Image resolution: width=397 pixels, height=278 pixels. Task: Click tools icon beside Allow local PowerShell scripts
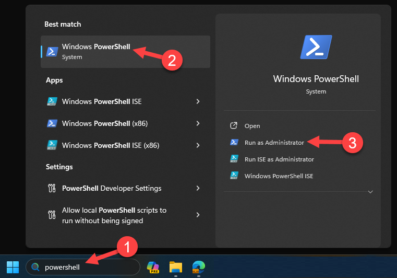click(x=52, y=215)
